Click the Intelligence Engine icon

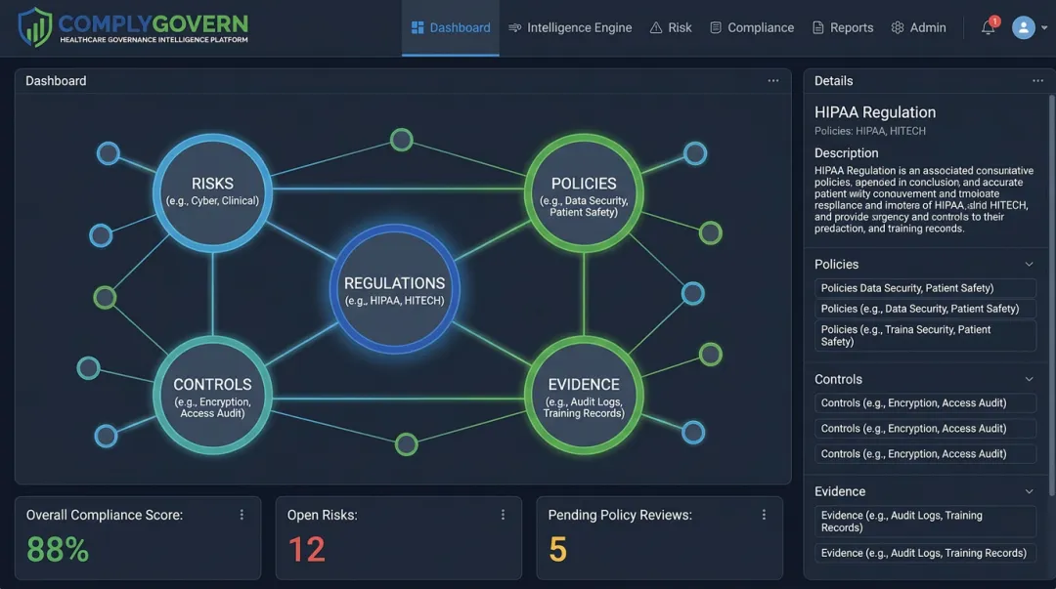pyautogui.click(x=514, y=27)
